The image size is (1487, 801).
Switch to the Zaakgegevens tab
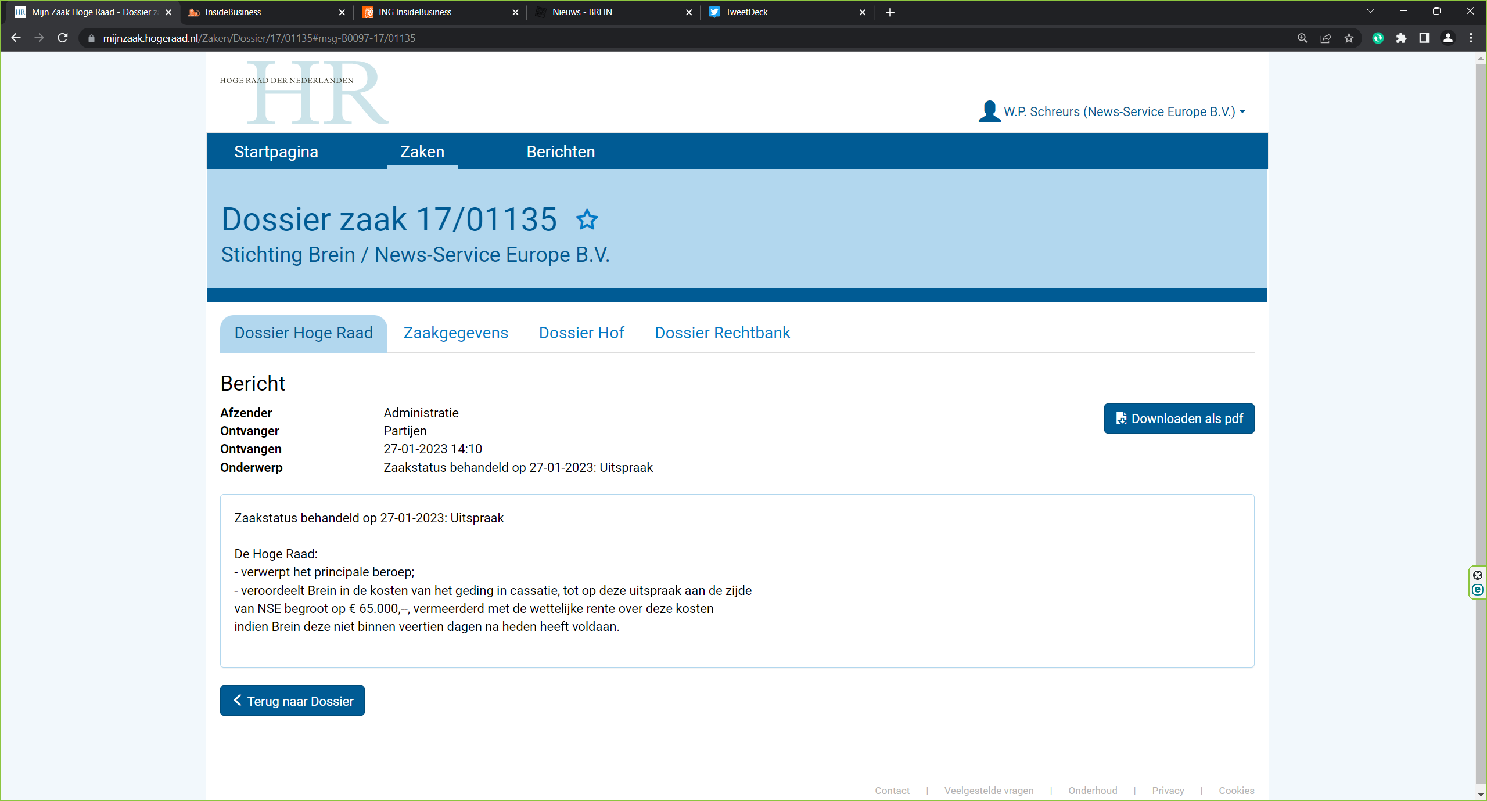[455, 333]
